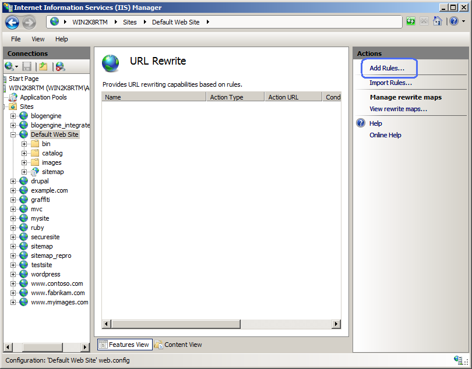Expand the wordpress site node
The width and height of the screenshot is (472, 369).
(x=12, y=274)
